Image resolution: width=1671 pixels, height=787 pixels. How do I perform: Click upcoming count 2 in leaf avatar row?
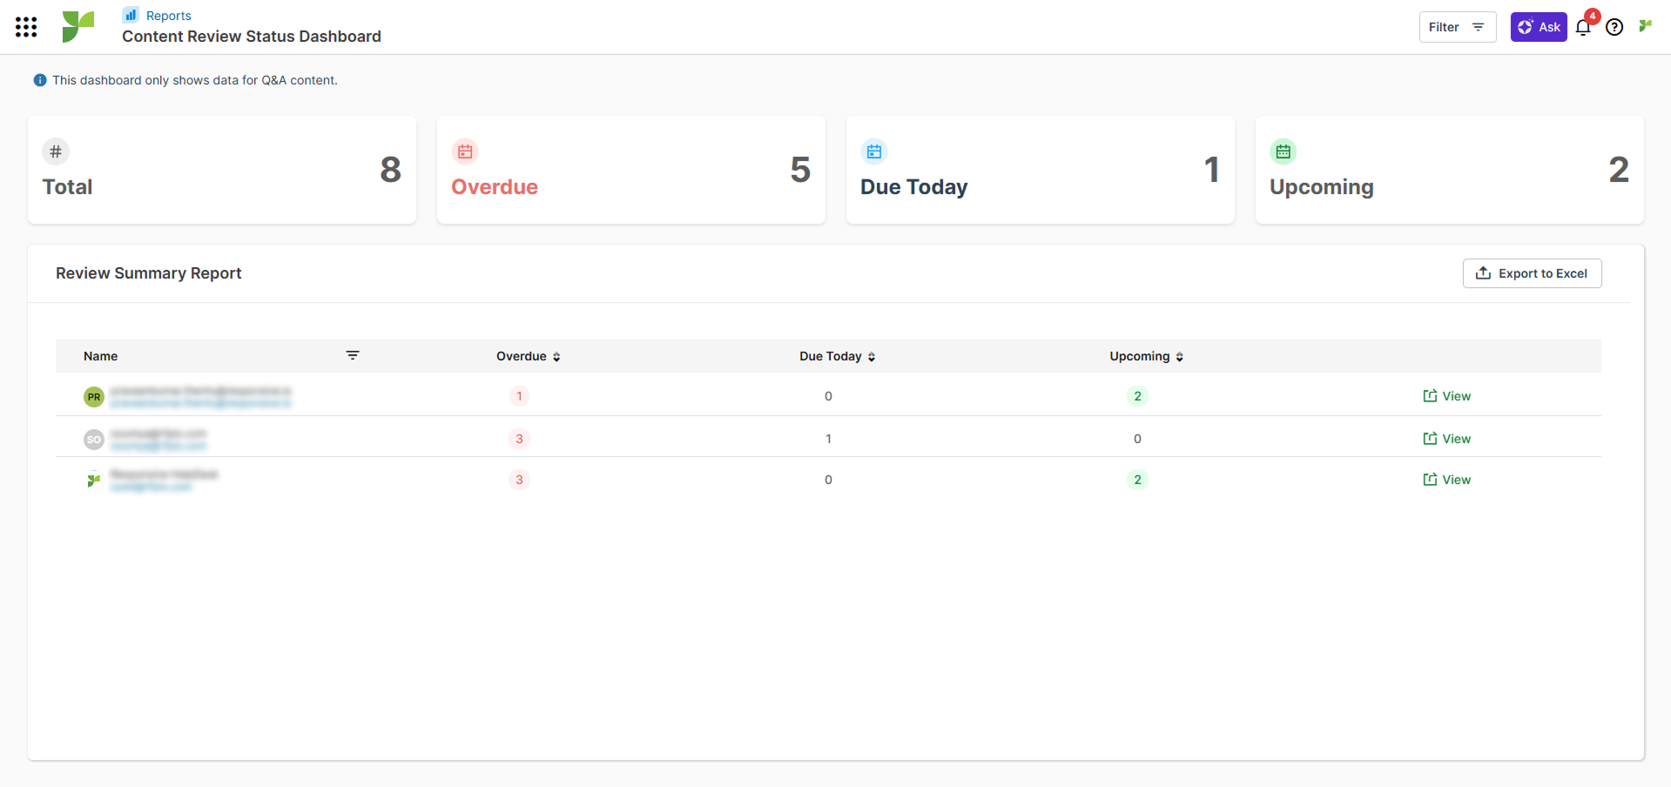point(1137,480)
